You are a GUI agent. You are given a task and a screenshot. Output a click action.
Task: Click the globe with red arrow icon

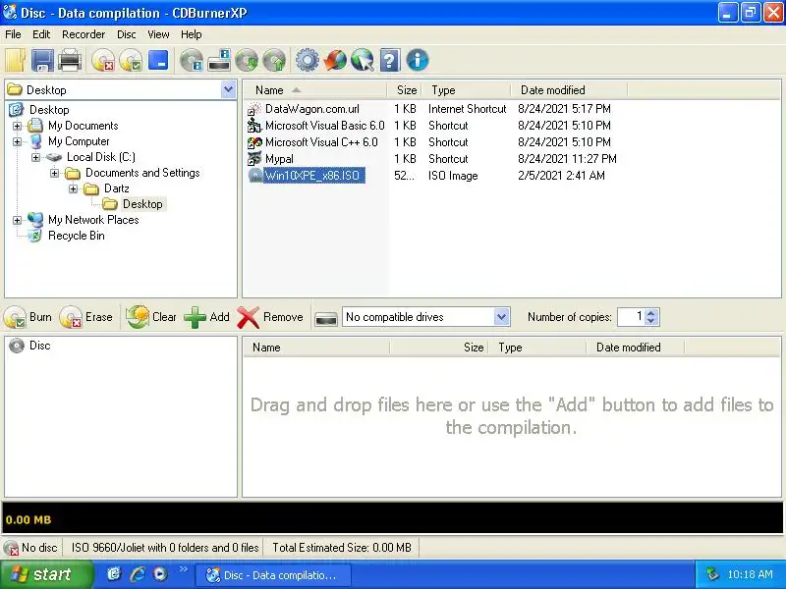(x=335, y=61)
